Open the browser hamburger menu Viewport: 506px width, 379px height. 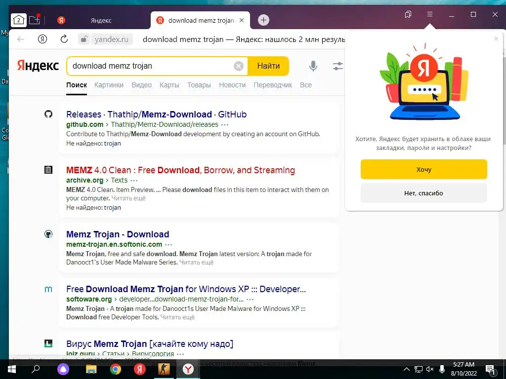429,14
